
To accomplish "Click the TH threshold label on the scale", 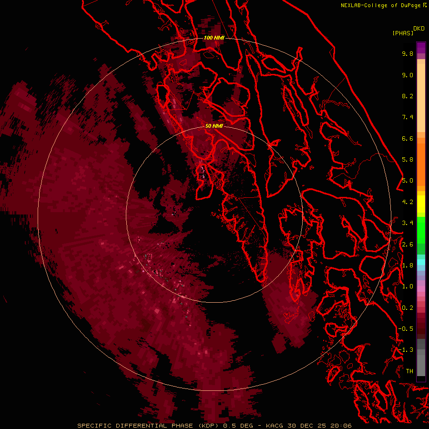I will point(409,371).
